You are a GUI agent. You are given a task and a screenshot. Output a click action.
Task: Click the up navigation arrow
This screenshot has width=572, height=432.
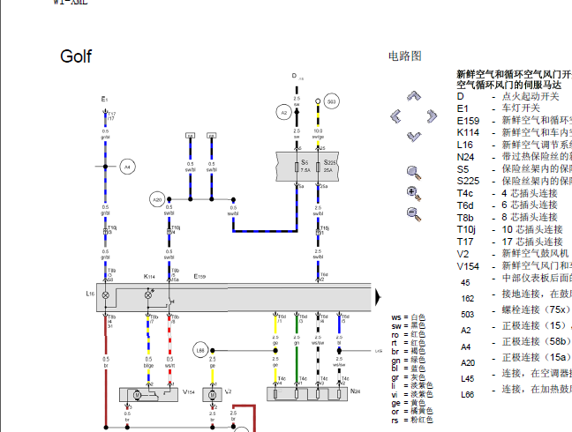coord(414,96)
